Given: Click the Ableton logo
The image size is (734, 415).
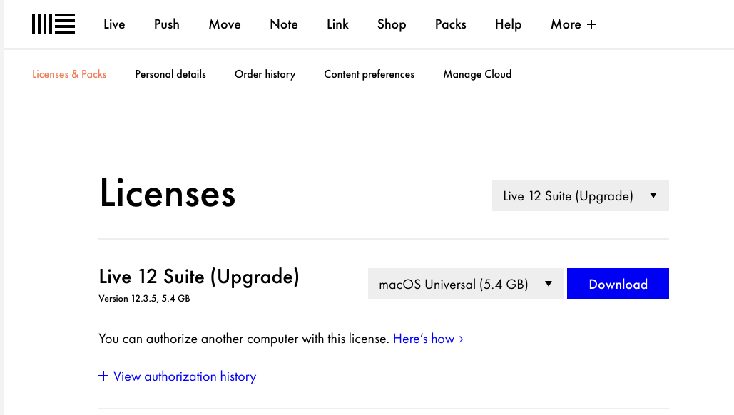Looking at the screenshot, I should click(x=53, y=24).
